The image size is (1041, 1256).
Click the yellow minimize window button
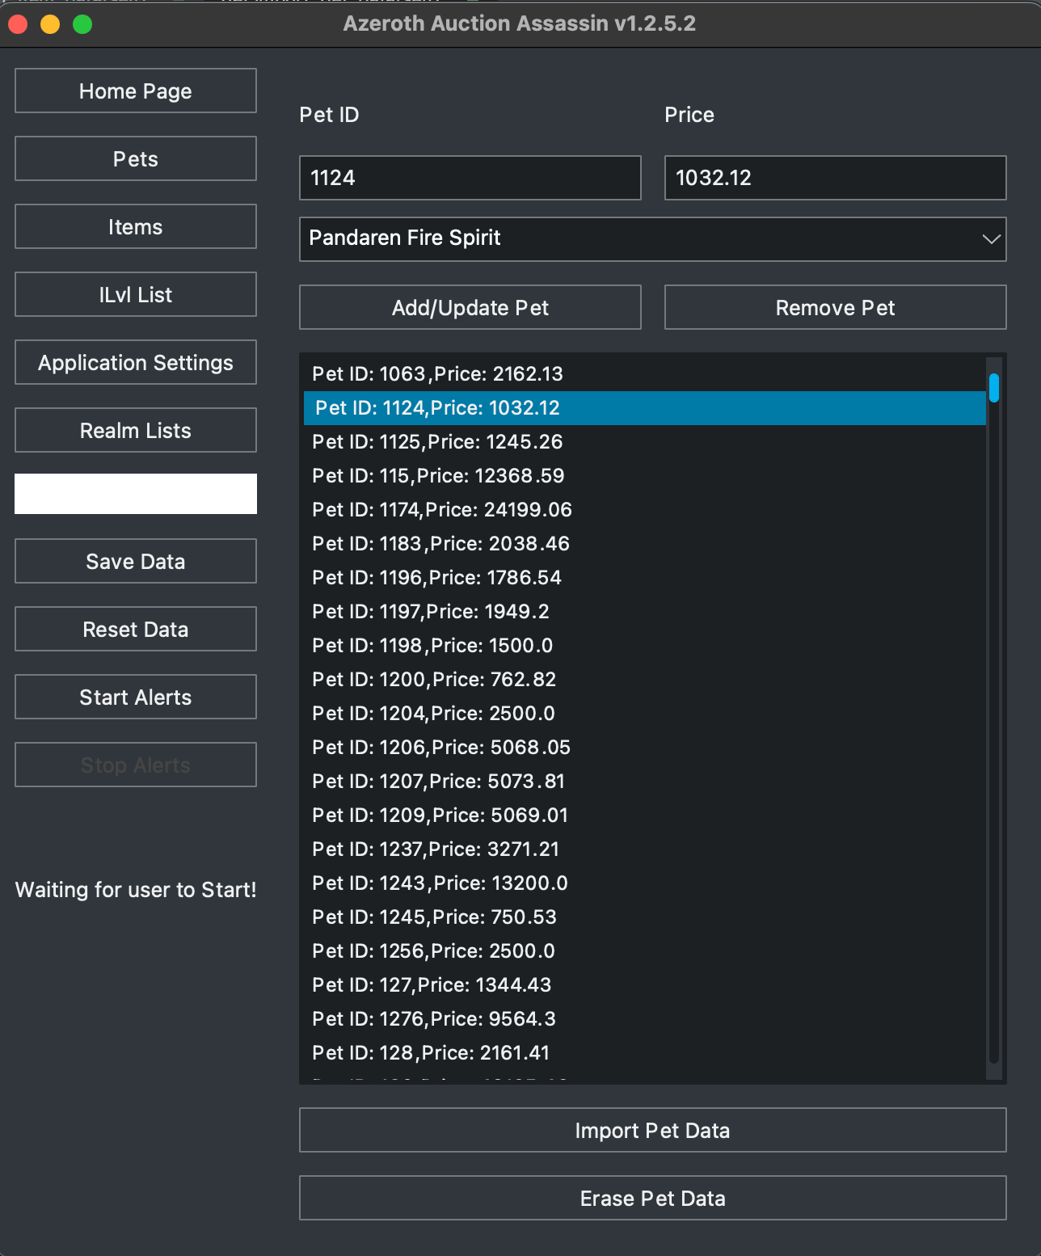tap(50, 24)
